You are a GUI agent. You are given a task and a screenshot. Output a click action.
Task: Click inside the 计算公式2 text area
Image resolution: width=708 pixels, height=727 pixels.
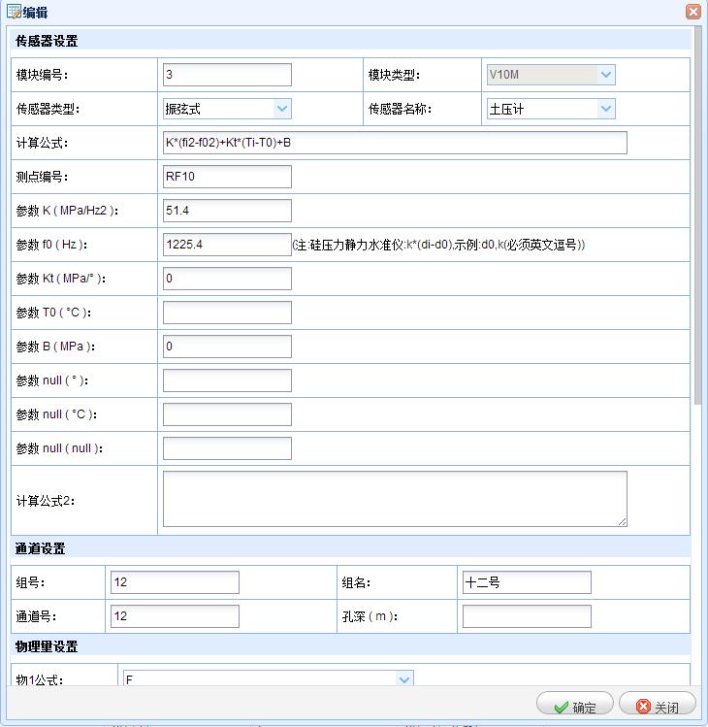tap(395, 499)
